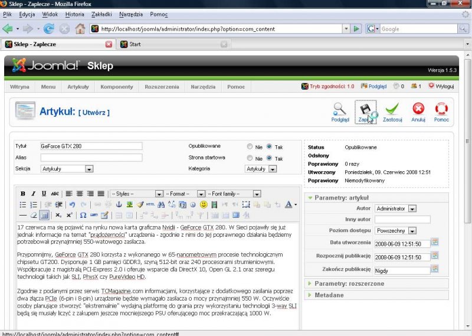Toggle bold formatting in the editor
Viewport: 472px width, 336px height.
(x=23, y=194)
